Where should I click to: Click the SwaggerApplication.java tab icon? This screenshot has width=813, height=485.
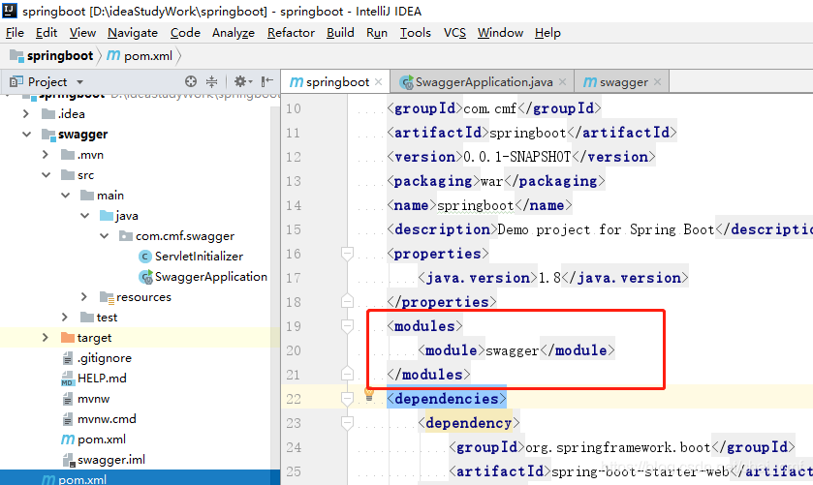[407, 82]
